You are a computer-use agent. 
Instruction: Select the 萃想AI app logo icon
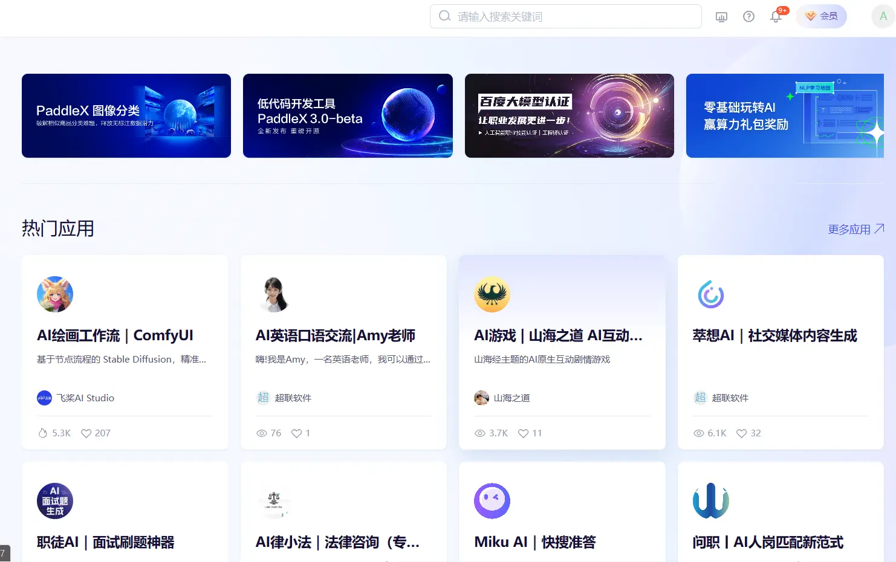(710, 294)
